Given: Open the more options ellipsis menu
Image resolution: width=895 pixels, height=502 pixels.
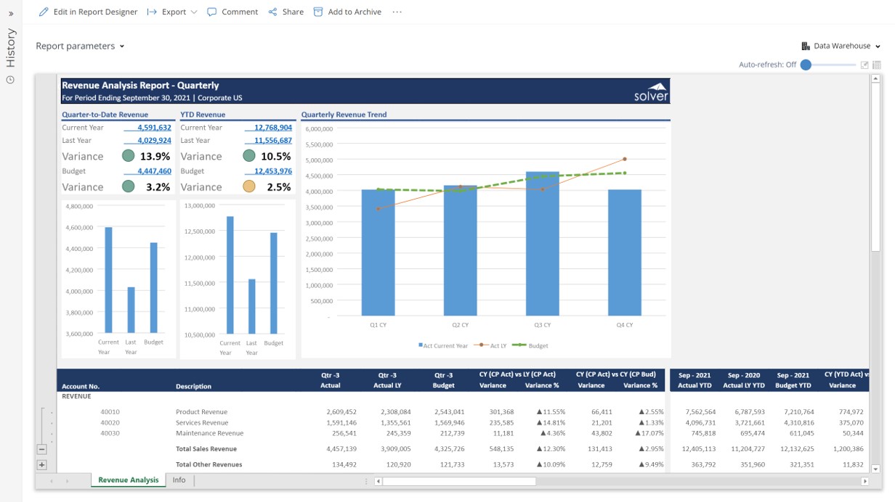Looking at the screenshot, I should pos(397,12).
